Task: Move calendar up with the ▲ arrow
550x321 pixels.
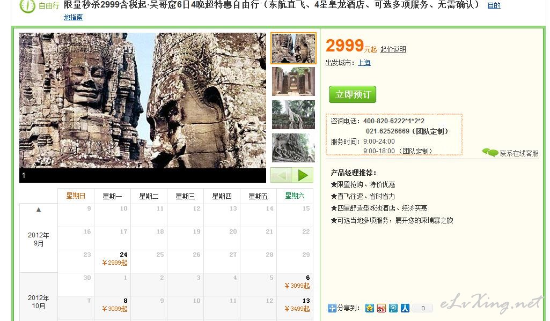Action: tap(39, 210)
